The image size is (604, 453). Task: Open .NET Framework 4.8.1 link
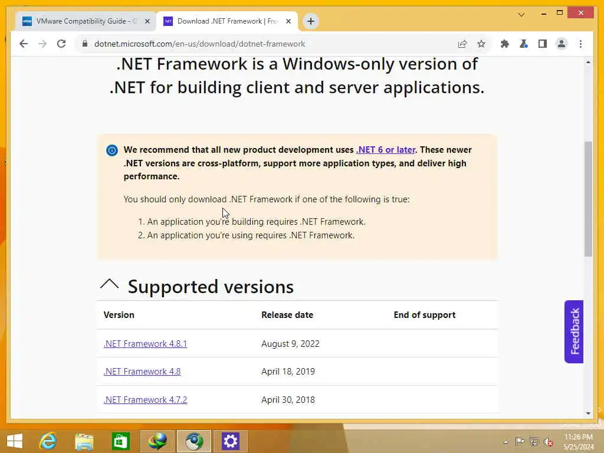point(145,344)
